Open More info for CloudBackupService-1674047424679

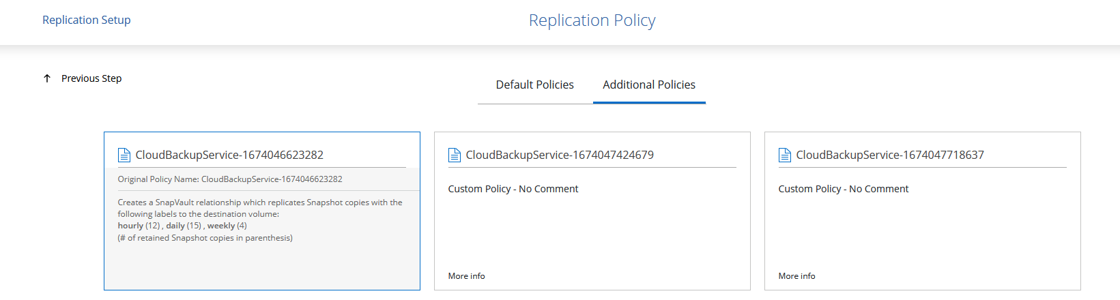(466, 276)
